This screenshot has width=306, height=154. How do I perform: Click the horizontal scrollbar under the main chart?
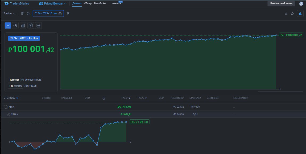click(280, 92)
